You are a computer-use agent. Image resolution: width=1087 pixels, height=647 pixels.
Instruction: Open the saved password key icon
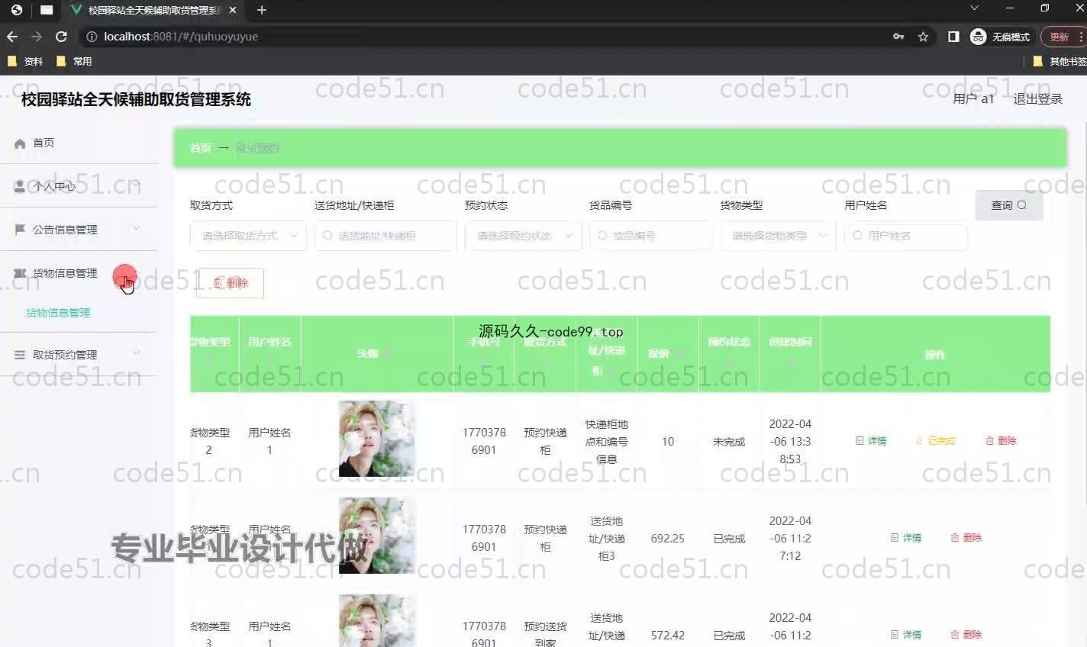[898, 37]
